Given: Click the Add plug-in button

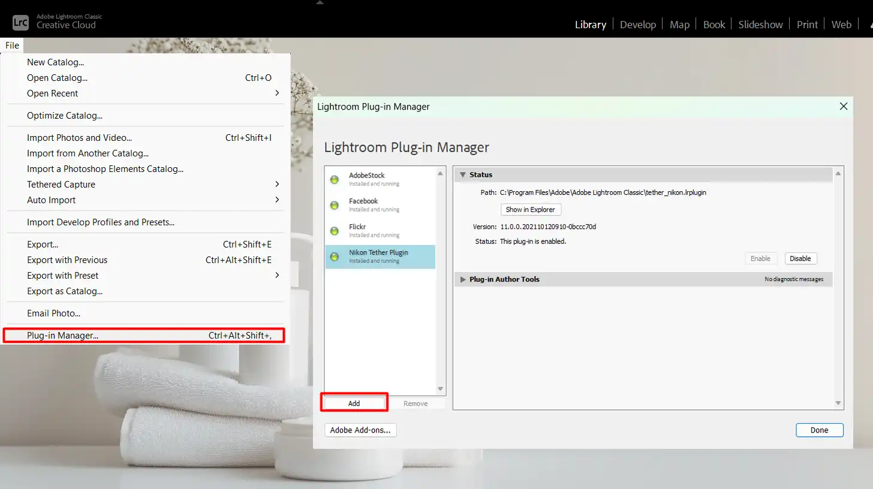Looking at the screenshot, I should pyautogui.click(x=354, y=403).
